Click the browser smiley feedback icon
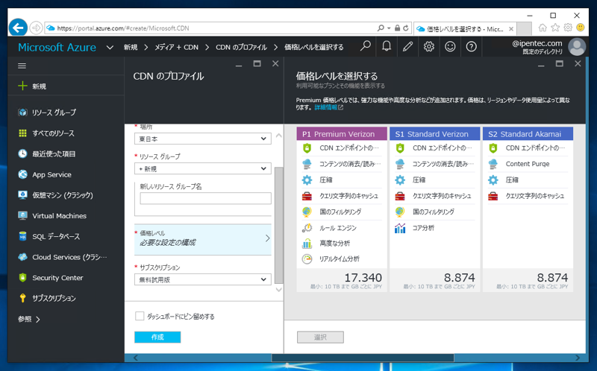 (581, 28)
